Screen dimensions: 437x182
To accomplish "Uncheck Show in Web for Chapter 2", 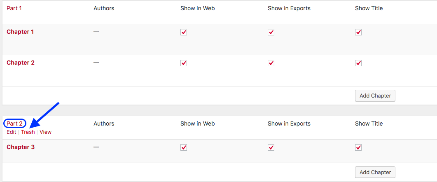I will 184,63.
